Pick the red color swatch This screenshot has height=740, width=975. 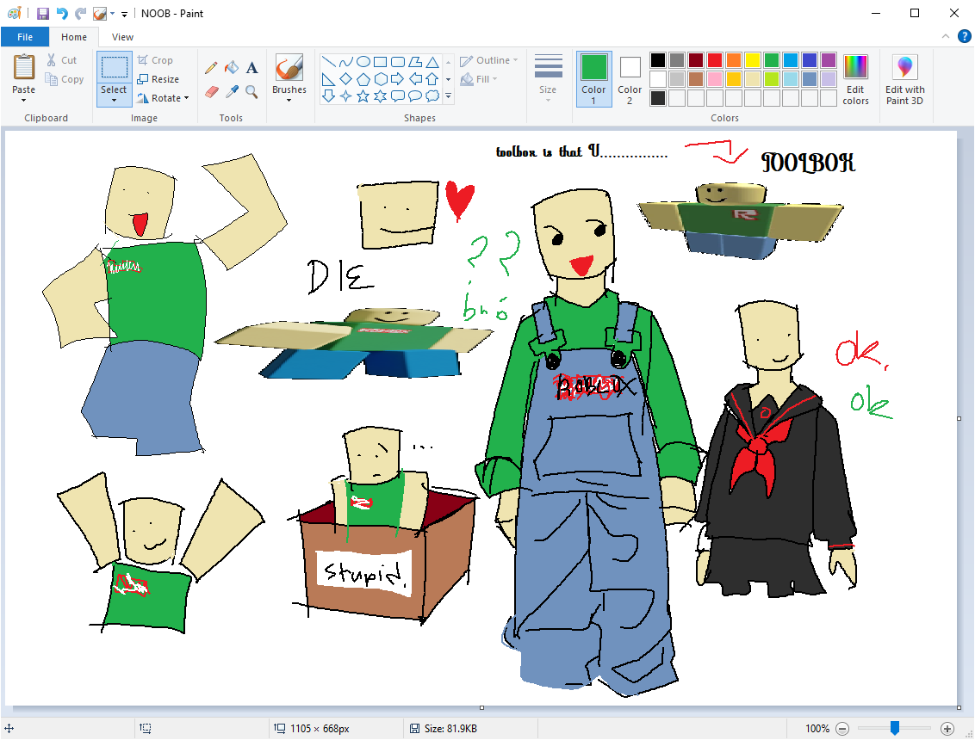point(715,60)
